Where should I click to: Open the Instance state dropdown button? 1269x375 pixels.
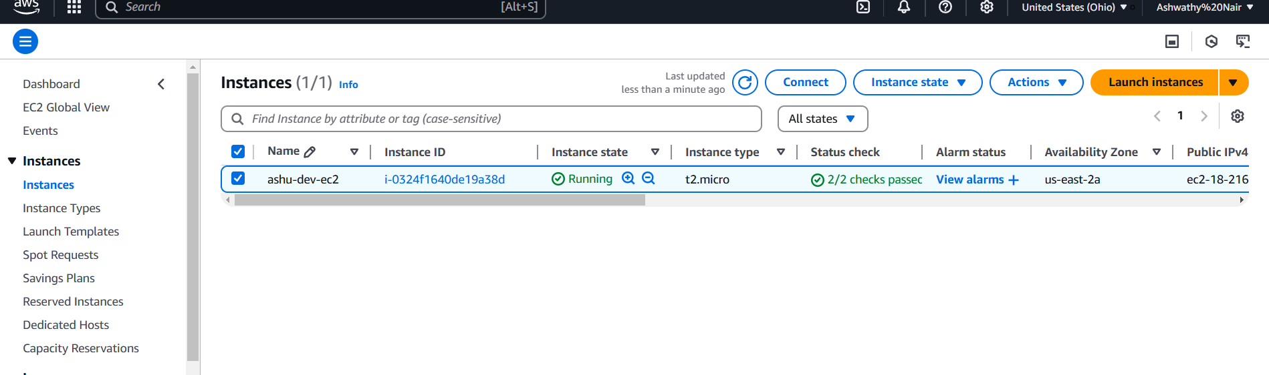point(917,83)
